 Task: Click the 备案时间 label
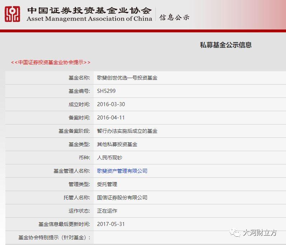pyautogui.click(x=79, y=118)
